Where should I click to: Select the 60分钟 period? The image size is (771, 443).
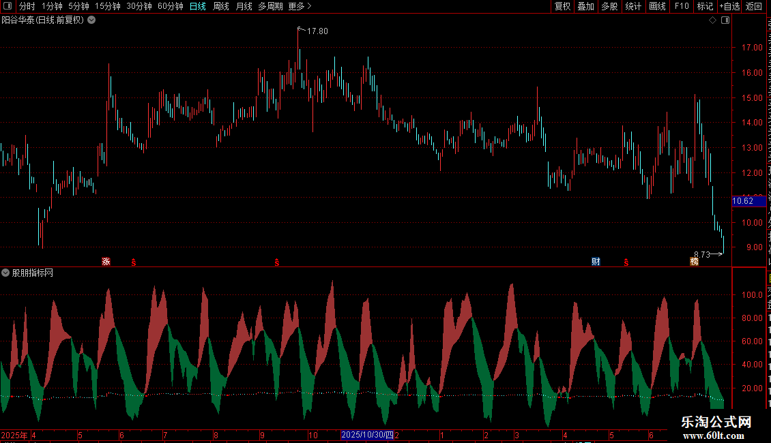(x=171, y=6)
